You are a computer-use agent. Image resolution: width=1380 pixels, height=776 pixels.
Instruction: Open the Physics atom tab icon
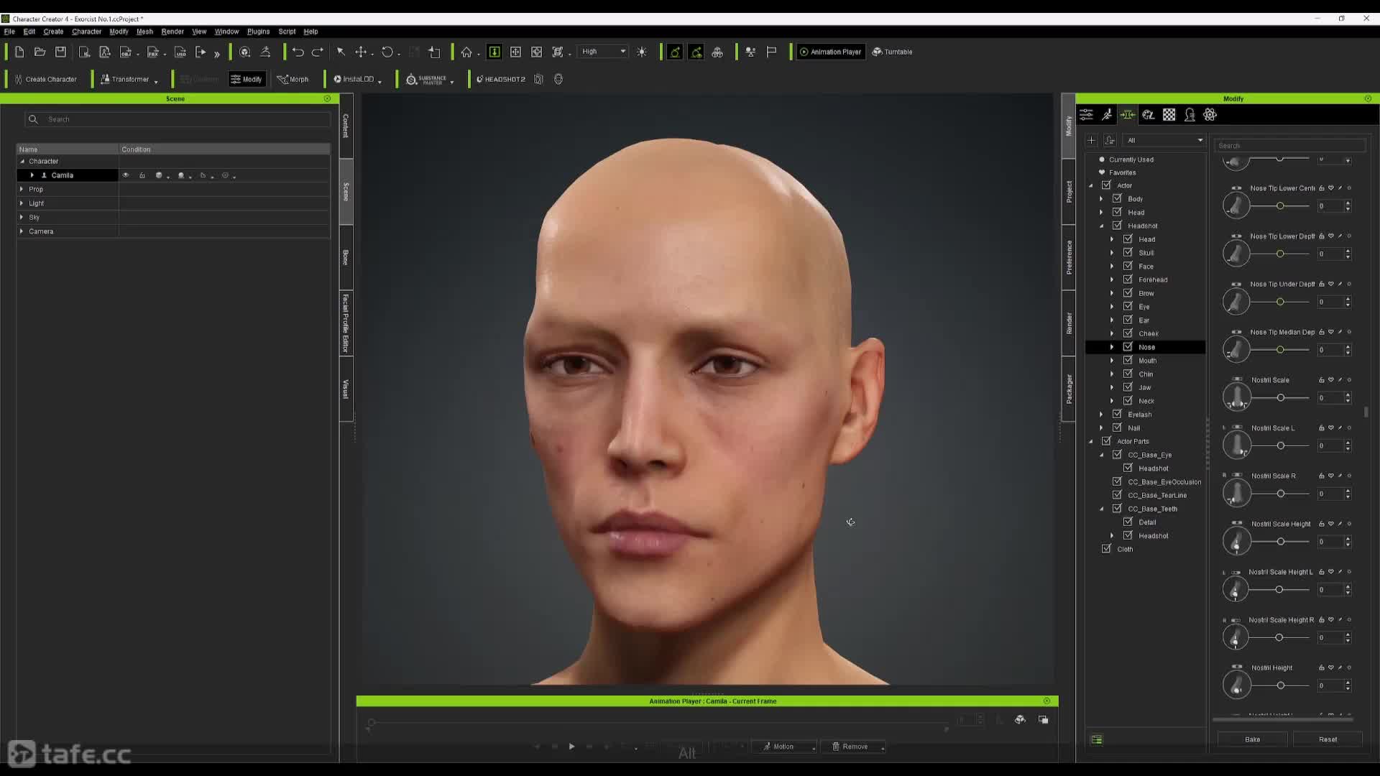(1210, 115)
